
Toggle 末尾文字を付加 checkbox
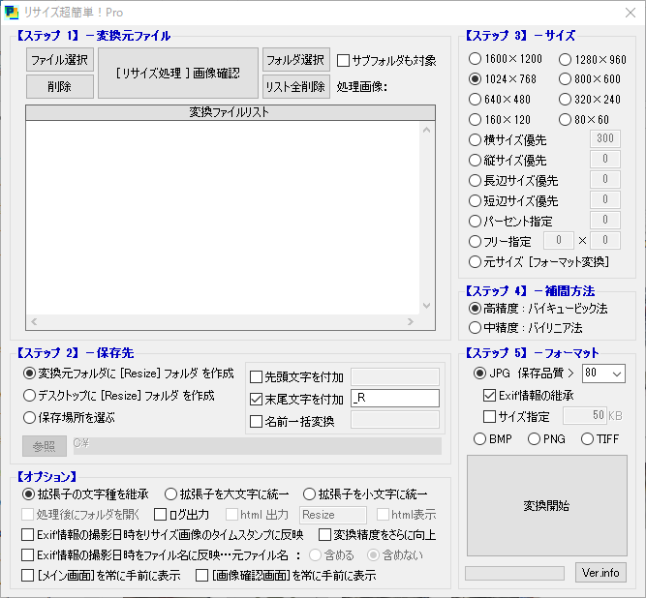257,399
